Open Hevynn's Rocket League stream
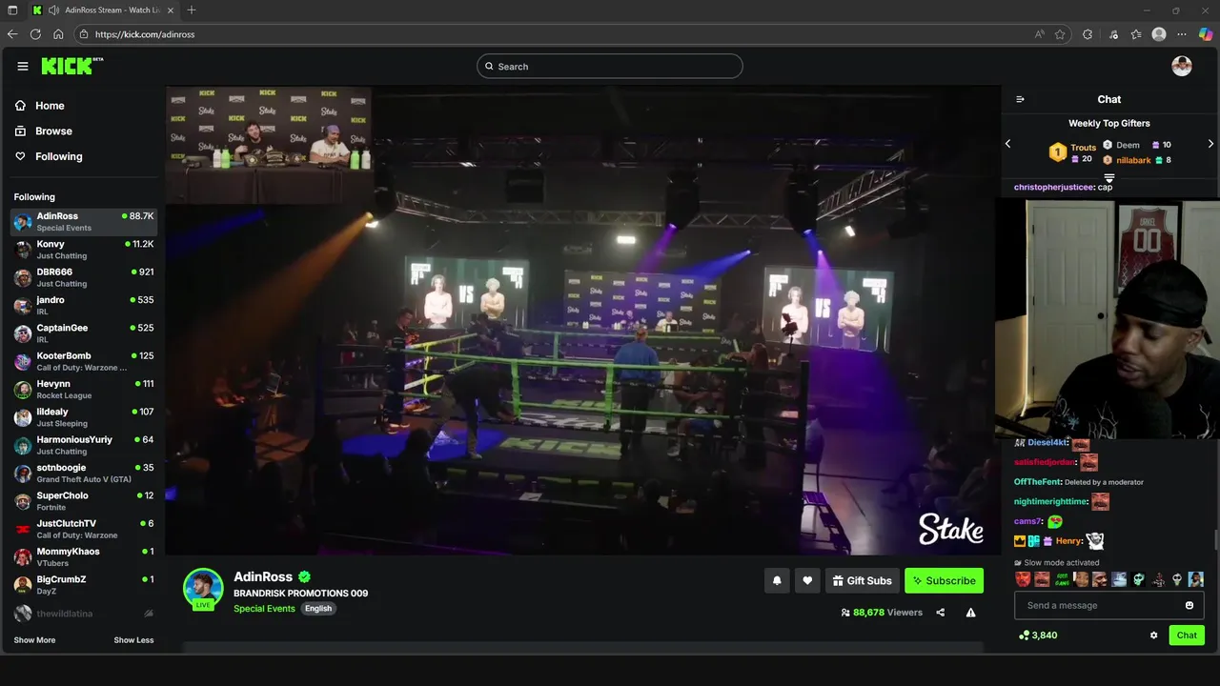 click(84, 389)
